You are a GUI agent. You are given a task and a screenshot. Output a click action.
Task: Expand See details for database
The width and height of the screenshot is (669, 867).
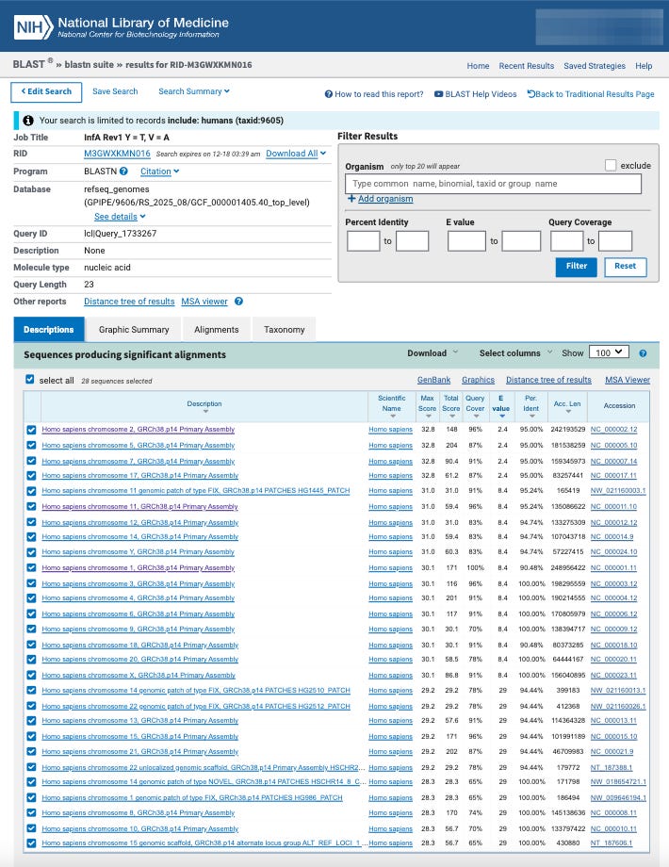120,217
